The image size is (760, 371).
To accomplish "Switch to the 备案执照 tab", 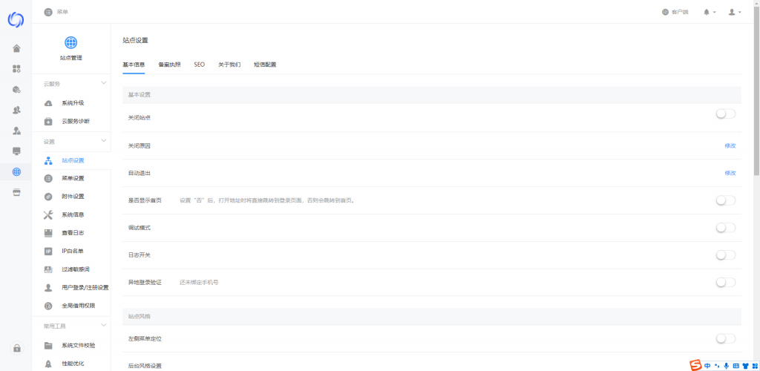I will pos(169,65).
